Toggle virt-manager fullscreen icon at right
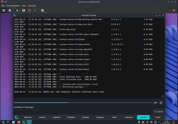 (174, 10)
